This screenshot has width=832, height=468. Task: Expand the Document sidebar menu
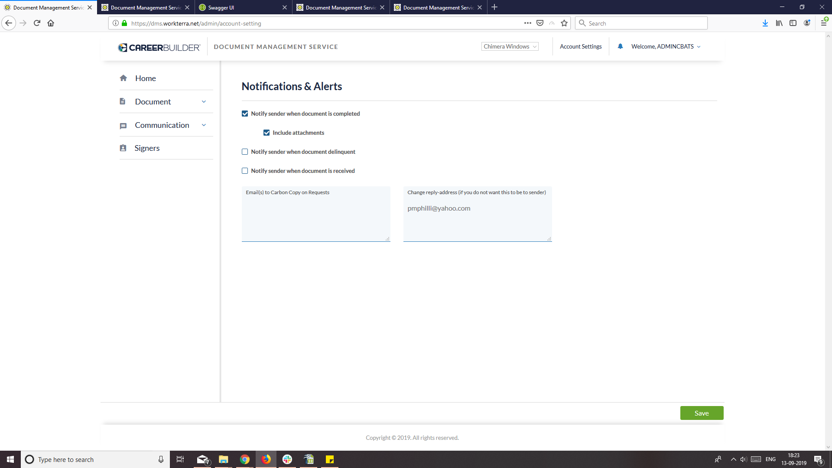pyautogui.click(x=204, y=101)
